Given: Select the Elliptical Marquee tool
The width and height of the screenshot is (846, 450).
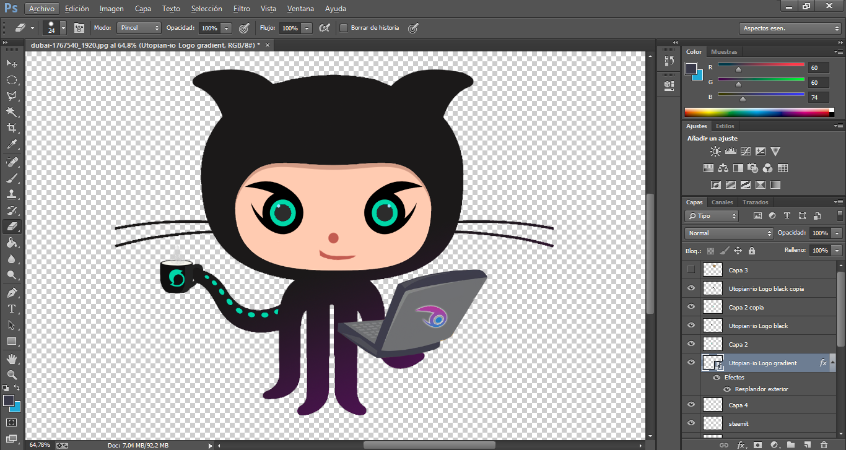Looking at the screenshot, I should [x=12, y=80].
